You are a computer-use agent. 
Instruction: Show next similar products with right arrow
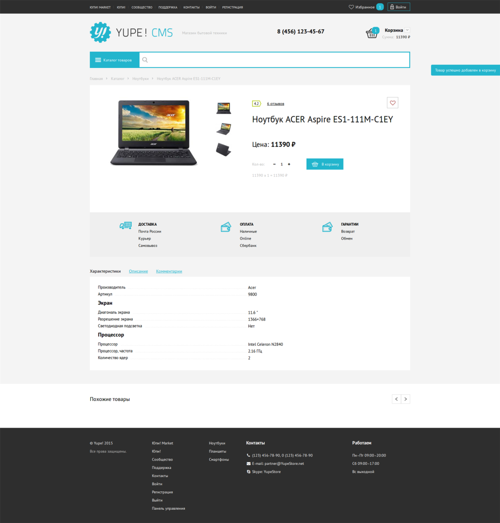[x=406, y=399]
